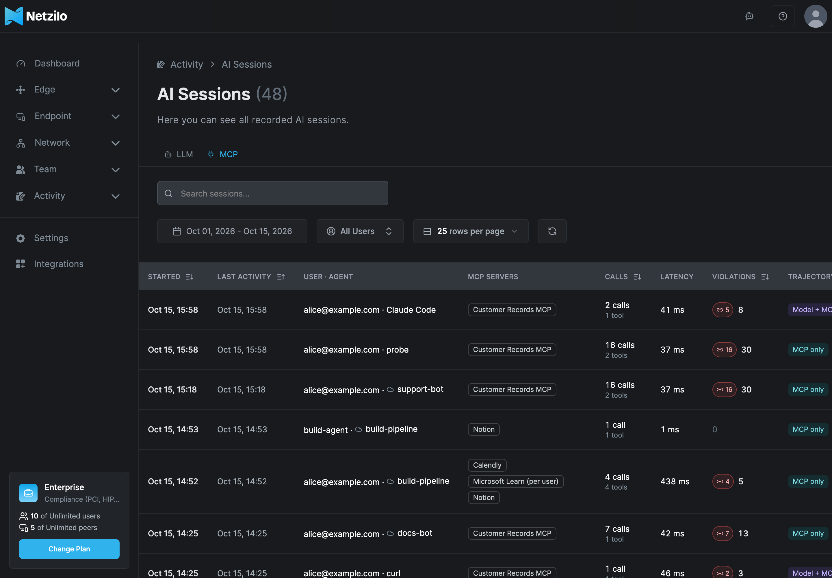Expand the Edge sidebar section
Screen dimensions: 832x578
69,90
